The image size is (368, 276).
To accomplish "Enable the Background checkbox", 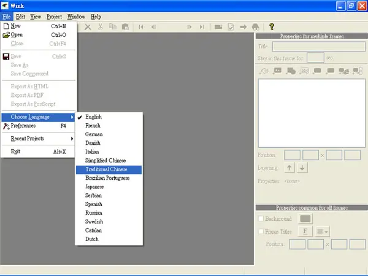I will point(261,218).
